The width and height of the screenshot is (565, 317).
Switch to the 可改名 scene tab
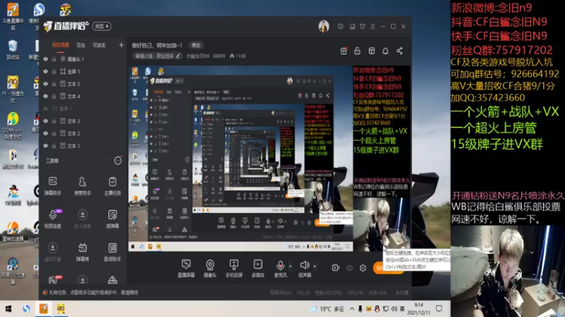coord(99,45)
